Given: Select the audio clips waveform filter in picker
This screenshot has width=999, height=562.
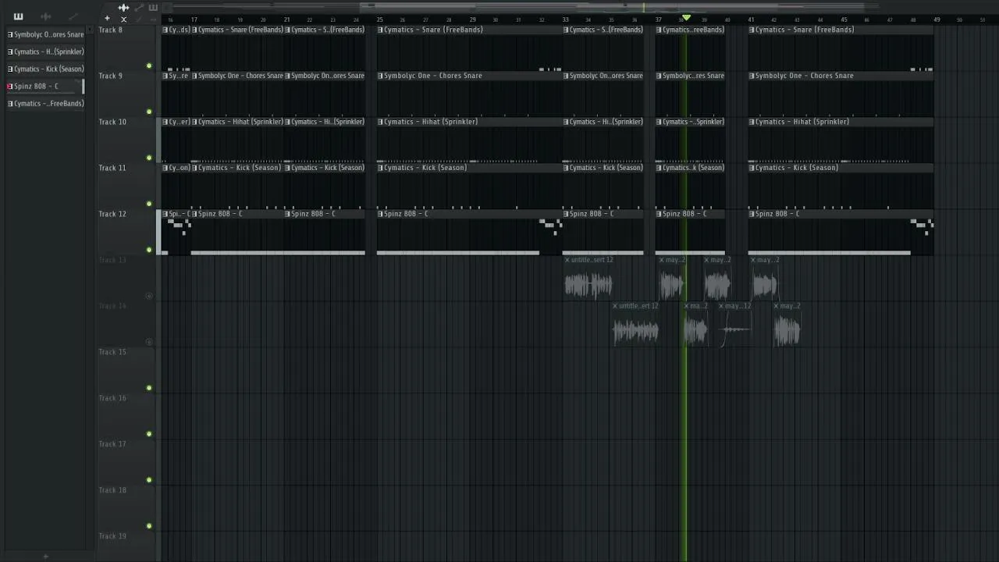Looking at the screenshot, I should [45, 16].
